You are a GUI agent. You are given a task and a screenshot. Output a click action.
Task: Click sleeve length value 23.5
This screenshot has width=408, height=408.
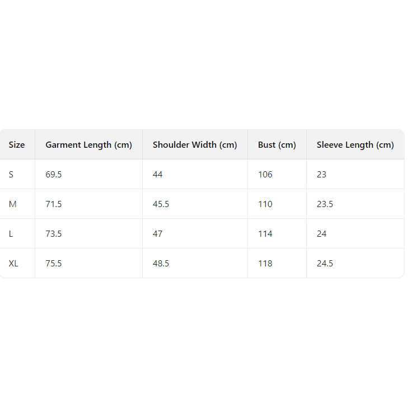325,204
